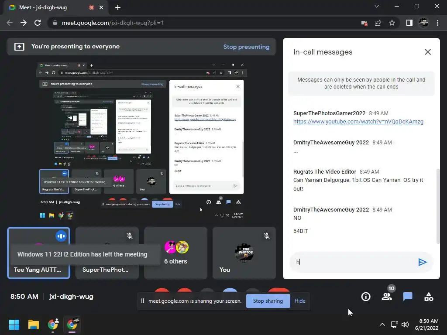Go forward in browser history

tap(24, 23)
